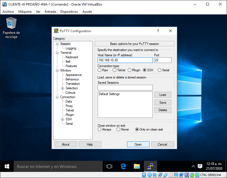Viewport: 227px width, 178px height.
Task: Click the Host Name input field
Action: point(125,60)
